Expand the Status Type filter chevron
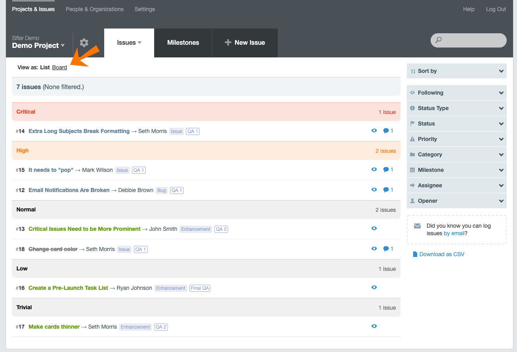Screen dimensions: 517x352 tap(501, 108)
